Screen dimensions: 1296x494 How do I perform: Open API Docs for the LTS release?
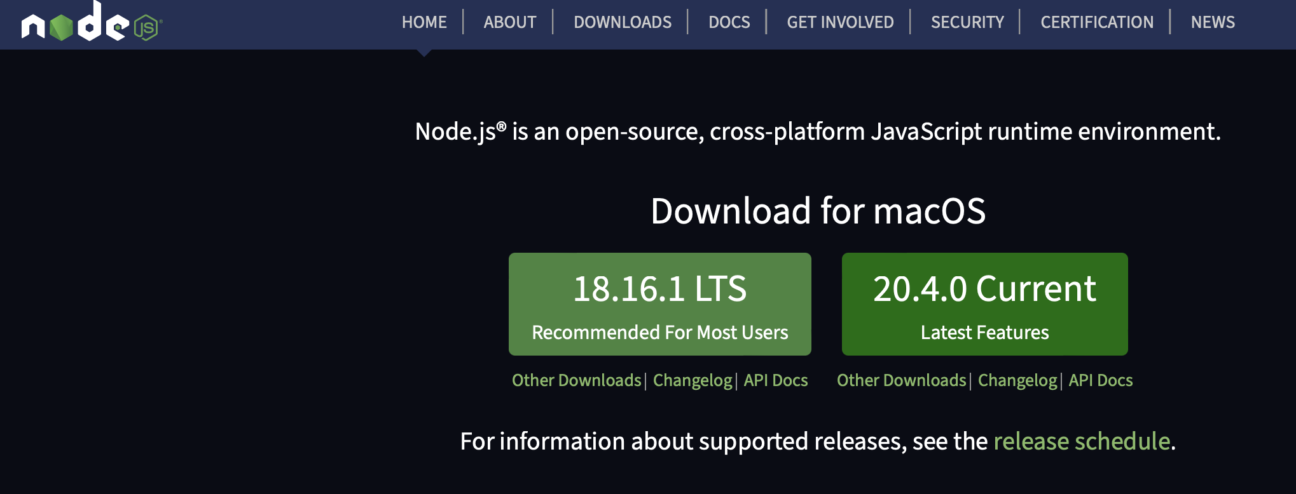coord(776,380)
